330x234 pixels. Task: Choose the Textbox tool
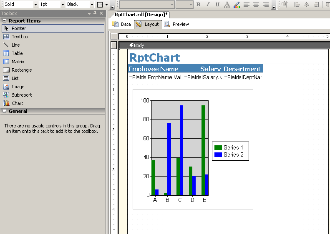coord(20,37)
